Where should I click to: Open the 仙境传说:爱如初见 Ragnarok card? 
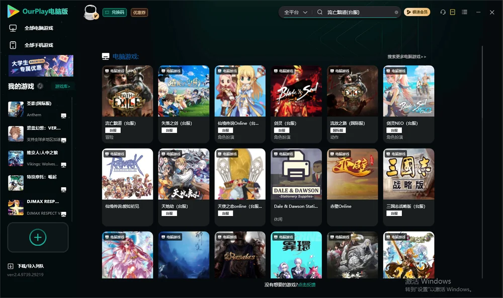[127, 187]
